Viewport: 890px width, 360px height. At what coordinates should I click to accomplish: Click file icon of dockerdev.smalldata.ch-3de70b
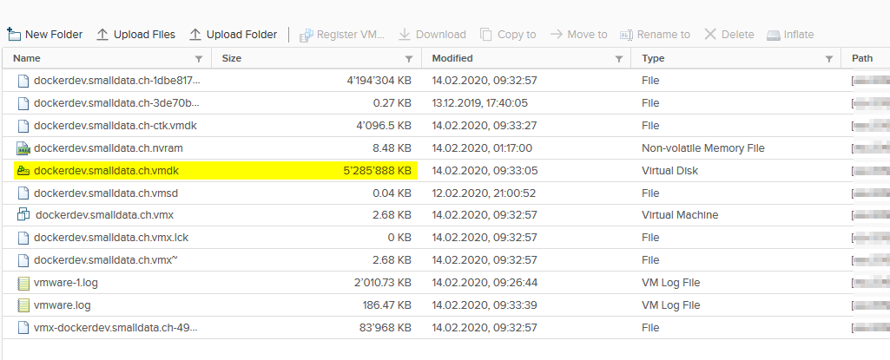click(23, 103)
